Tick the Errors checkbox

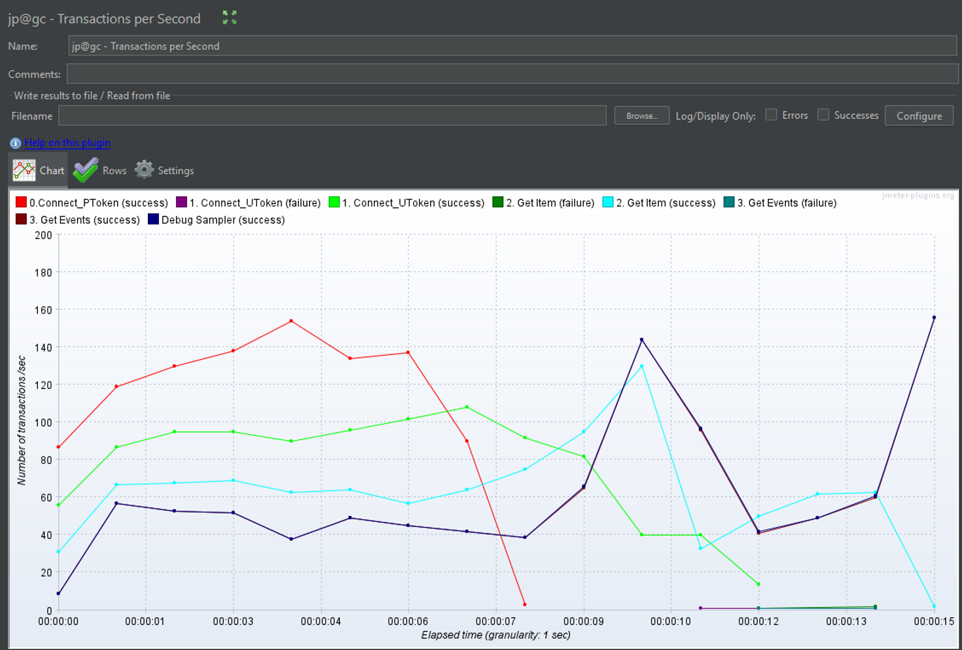click(x=772, y=114)
